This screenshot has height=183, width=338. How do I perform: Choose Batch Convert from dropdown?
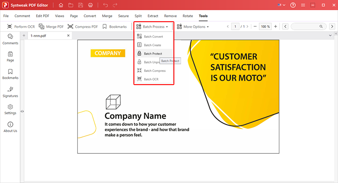coord(154,36)
